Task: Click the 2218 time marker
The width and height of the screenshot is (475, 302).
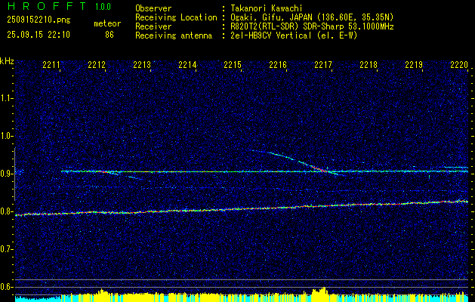Action: point(369,65)
